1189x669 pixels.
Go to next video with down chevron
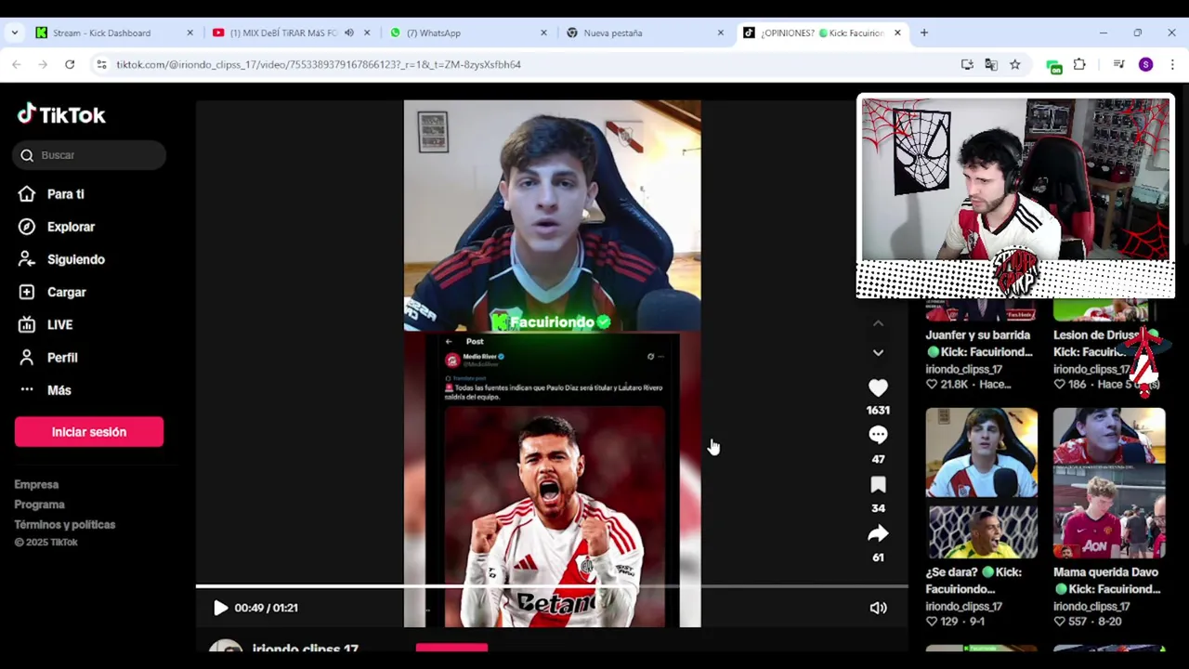878,352
